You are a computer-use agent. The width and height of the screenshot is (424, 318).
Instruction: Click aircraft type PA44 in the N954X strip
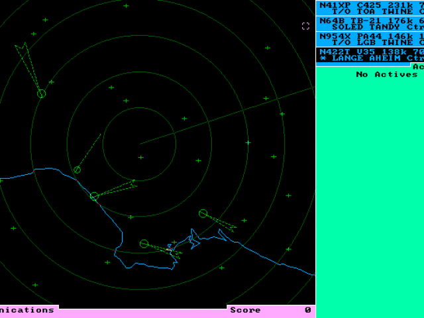[370, 36]
